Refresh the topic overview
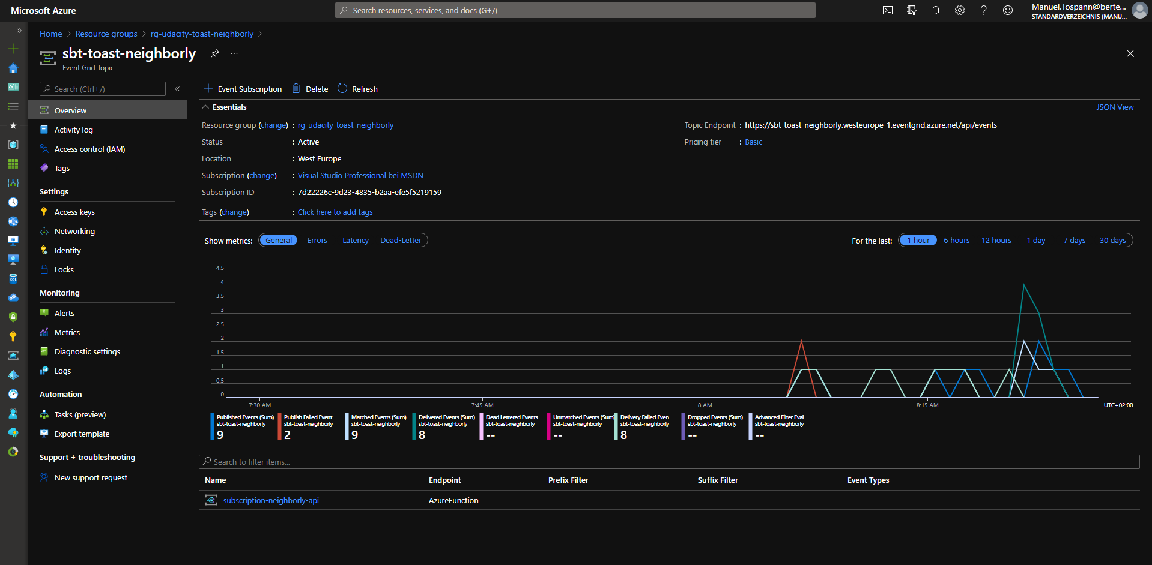The image size is (1152, 565). tap(357, 89)
